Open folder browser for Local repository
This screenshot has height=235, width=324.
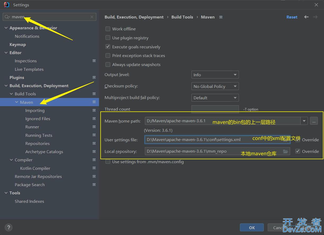click(x=285, y=151)
